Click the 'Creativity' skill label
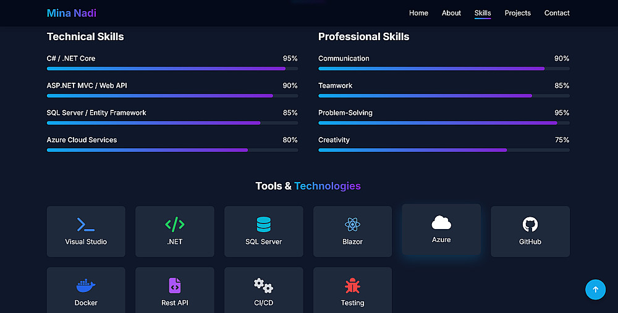 pyautogui.click(x=334, y=140)
